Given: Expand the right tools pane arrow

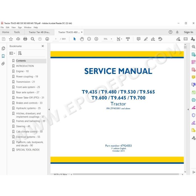Looking at the screenshot, I should 188,109.
